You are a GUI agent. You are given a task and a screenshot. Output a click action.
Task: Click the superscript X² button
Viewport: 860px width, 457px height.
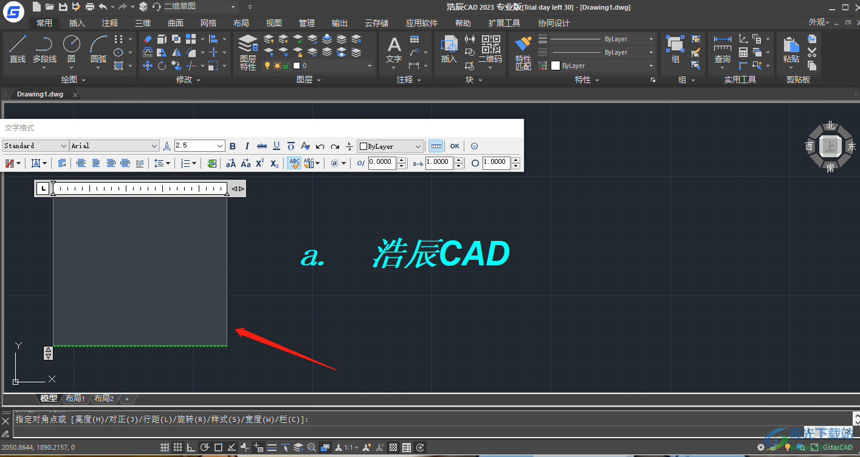coord(260,163)
